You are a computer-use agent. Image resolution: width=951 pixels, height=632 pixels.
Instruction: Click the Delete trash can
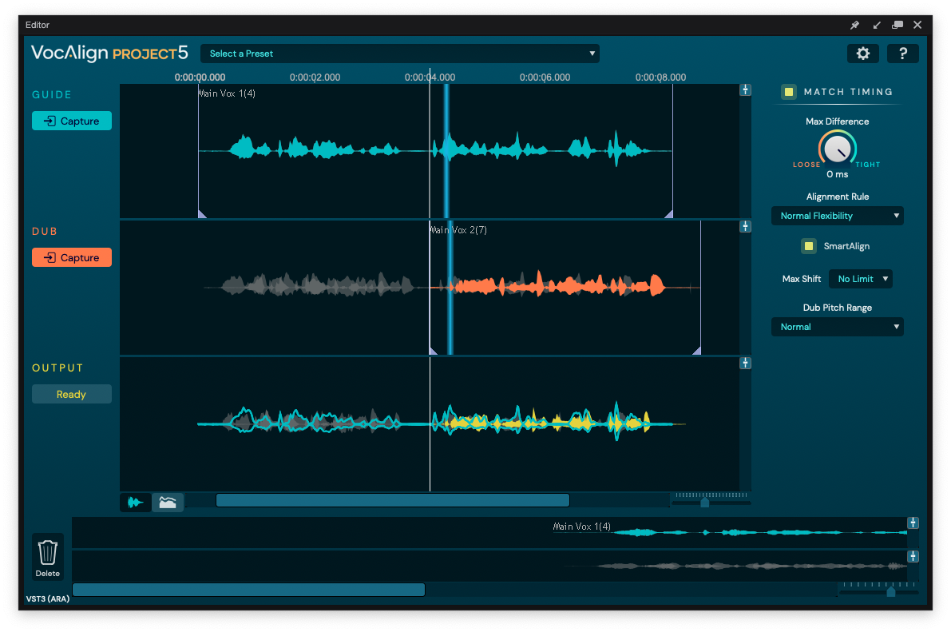[x=47, y=558]
